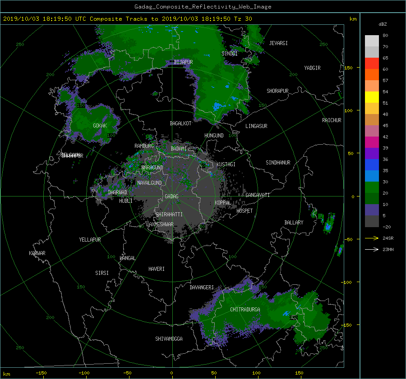The width and height of the screenshot is (406, 379).
Task: Click the 150 value on the right axis
Action: click(x=348, y=68)
